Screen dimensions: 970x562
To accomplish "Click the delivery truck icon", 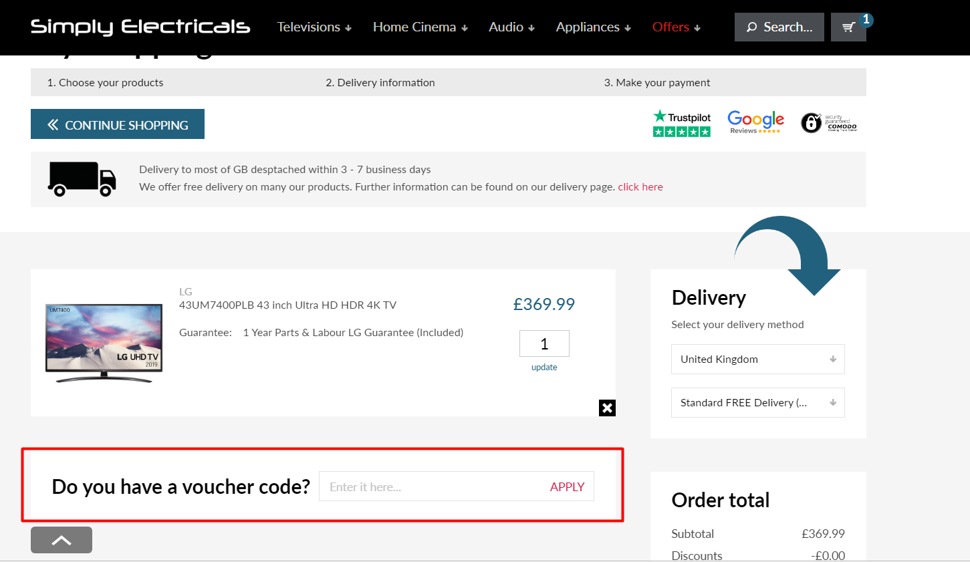I will [82, 178].
